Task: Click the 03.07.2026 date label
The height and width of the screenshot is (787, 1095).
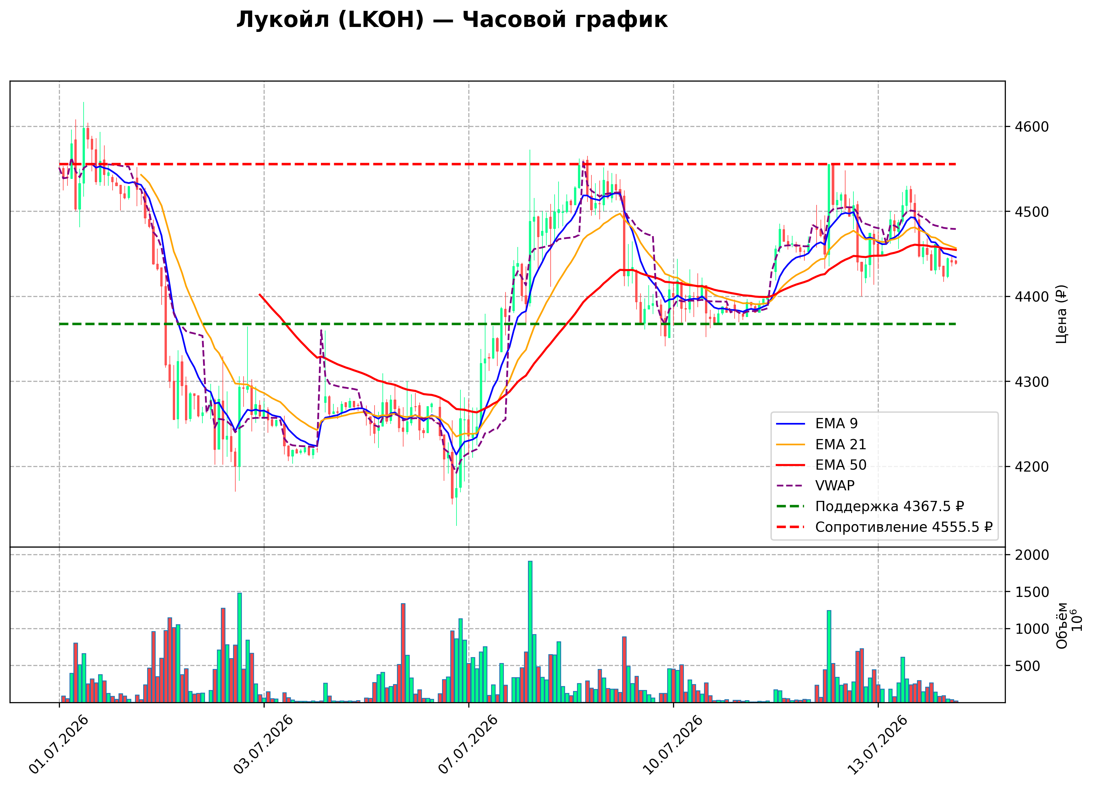Action: coord(263,745)
